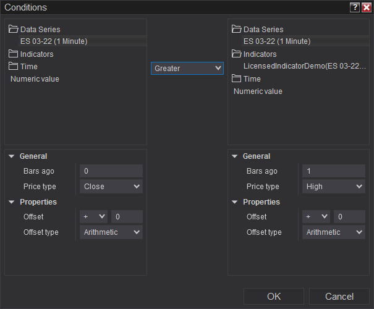Open right Price type High dropdown
The image size is (374, 309).
334,186
